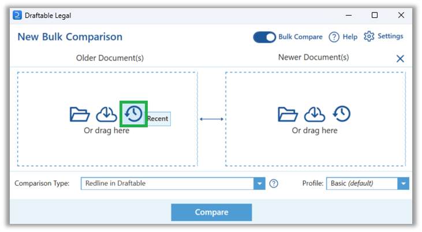Image resolution: width=422 pixels, height=232 pixels.
Task: Maximize the Draftable Legal window
Action: coord(375,15)
